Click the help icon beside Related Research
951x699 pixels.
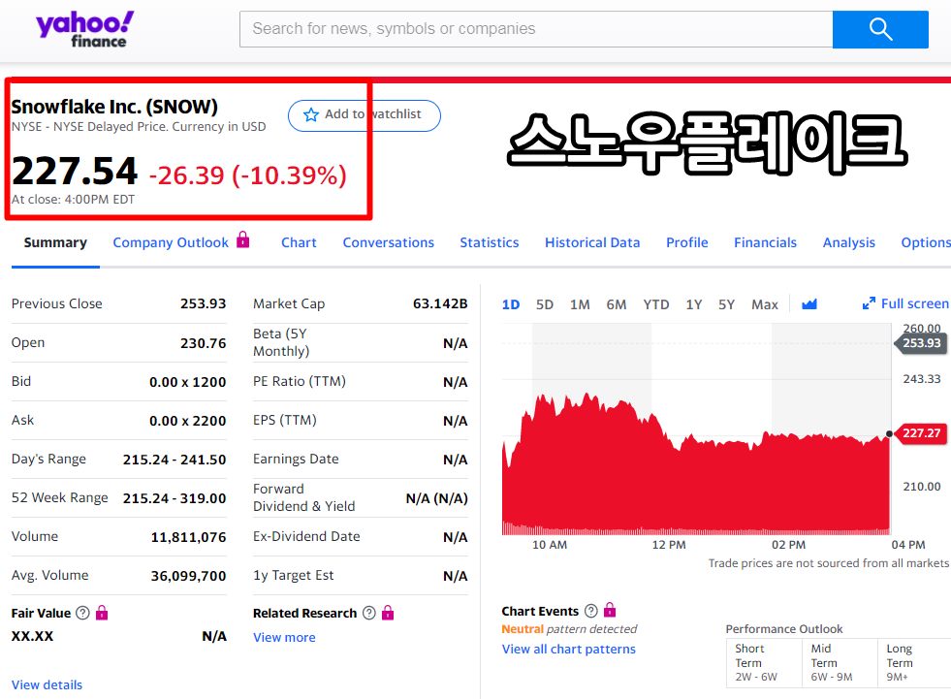tap(368, 613)
